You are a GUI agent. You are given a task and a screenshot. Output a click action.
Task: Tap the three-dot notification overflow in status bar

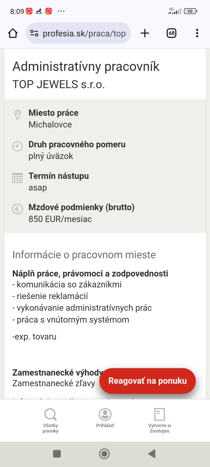click(61, 11)
